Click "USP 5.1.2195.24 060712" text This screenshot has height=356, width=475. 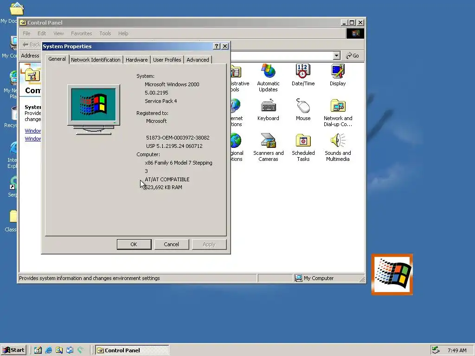point(174,146)
